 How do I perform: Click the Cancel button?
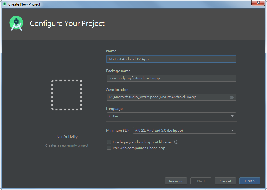point(225,181)
